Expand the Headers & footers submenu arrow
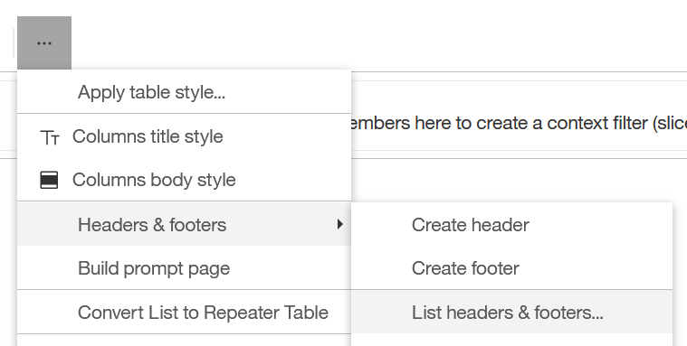The height and width of the screenshot is (346, 687). 340,224
